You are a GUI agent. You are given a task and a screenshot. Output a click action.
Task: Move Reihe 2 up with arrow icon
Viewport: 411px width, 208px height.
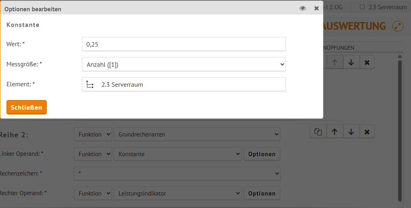tap(334, 132)
